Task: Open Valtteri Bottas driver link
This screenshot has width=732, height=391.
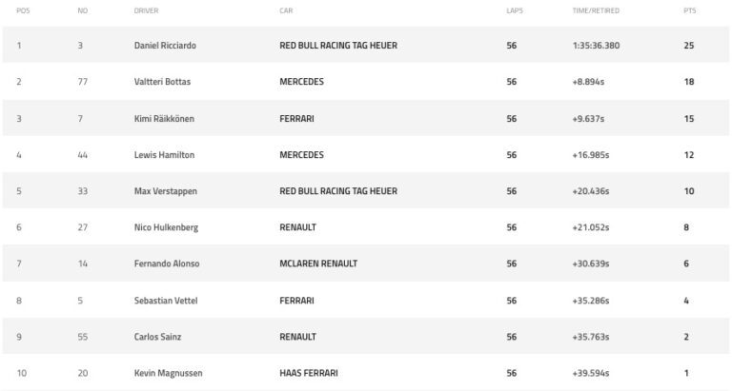Action: click(162, 82)
